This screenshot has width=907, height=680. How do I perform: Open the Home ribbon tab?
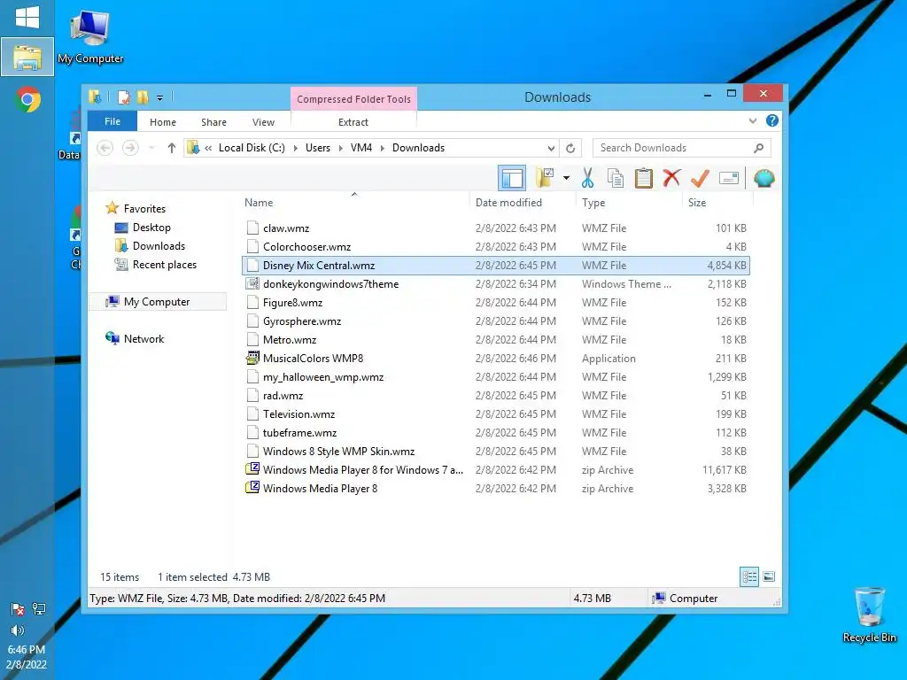(x=163, y=122)
